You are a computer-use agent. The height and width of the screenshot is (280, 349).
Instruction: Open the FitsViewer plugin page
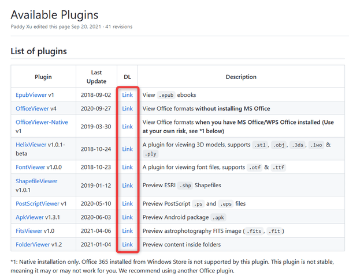(29, 231)
